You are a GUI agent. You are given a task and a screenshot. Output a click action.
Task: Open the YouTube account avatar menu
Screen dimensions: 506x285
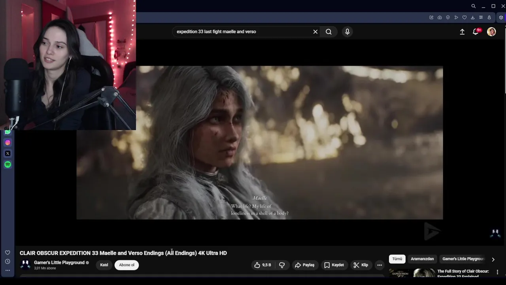pos(491,32)
